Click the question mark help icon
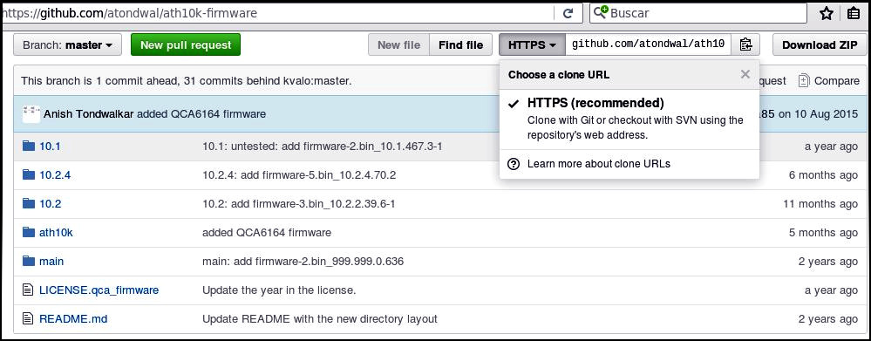Viewport: 871px width, 341px height. [x=514, y=164]
